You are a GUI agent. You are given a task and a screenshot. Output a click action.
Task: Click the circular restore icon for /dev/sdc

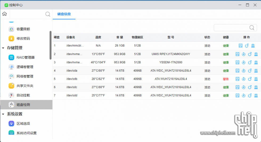click(243, 87)
